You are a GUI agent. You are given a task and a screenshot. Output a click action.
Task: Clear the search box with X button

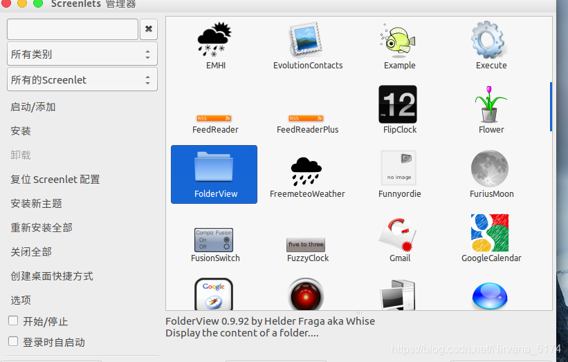(x=149, y=29)
